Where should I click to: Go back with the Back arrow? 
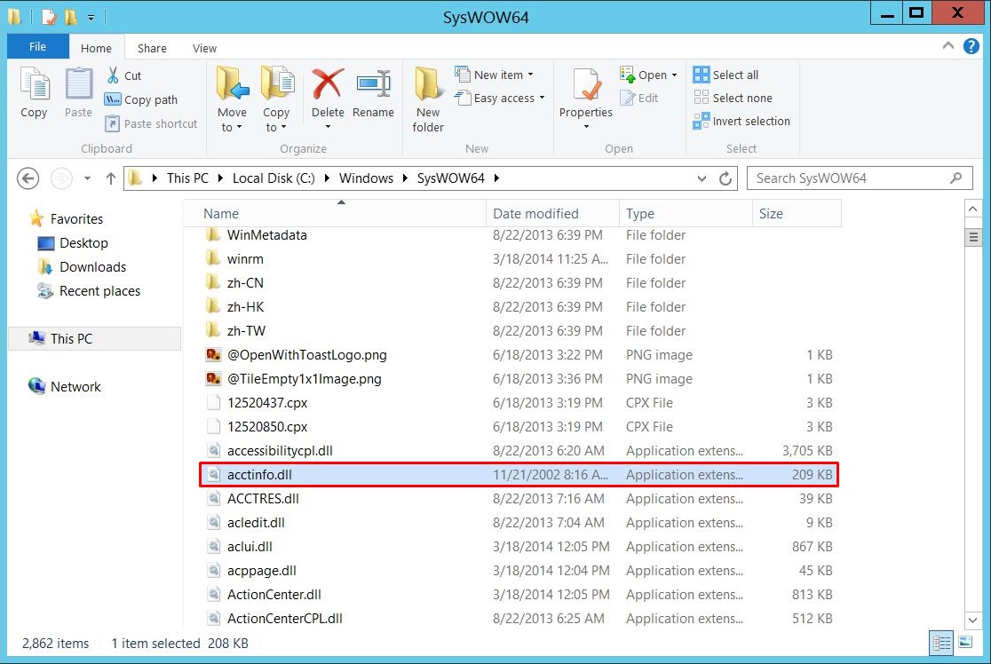click(28, 178)
